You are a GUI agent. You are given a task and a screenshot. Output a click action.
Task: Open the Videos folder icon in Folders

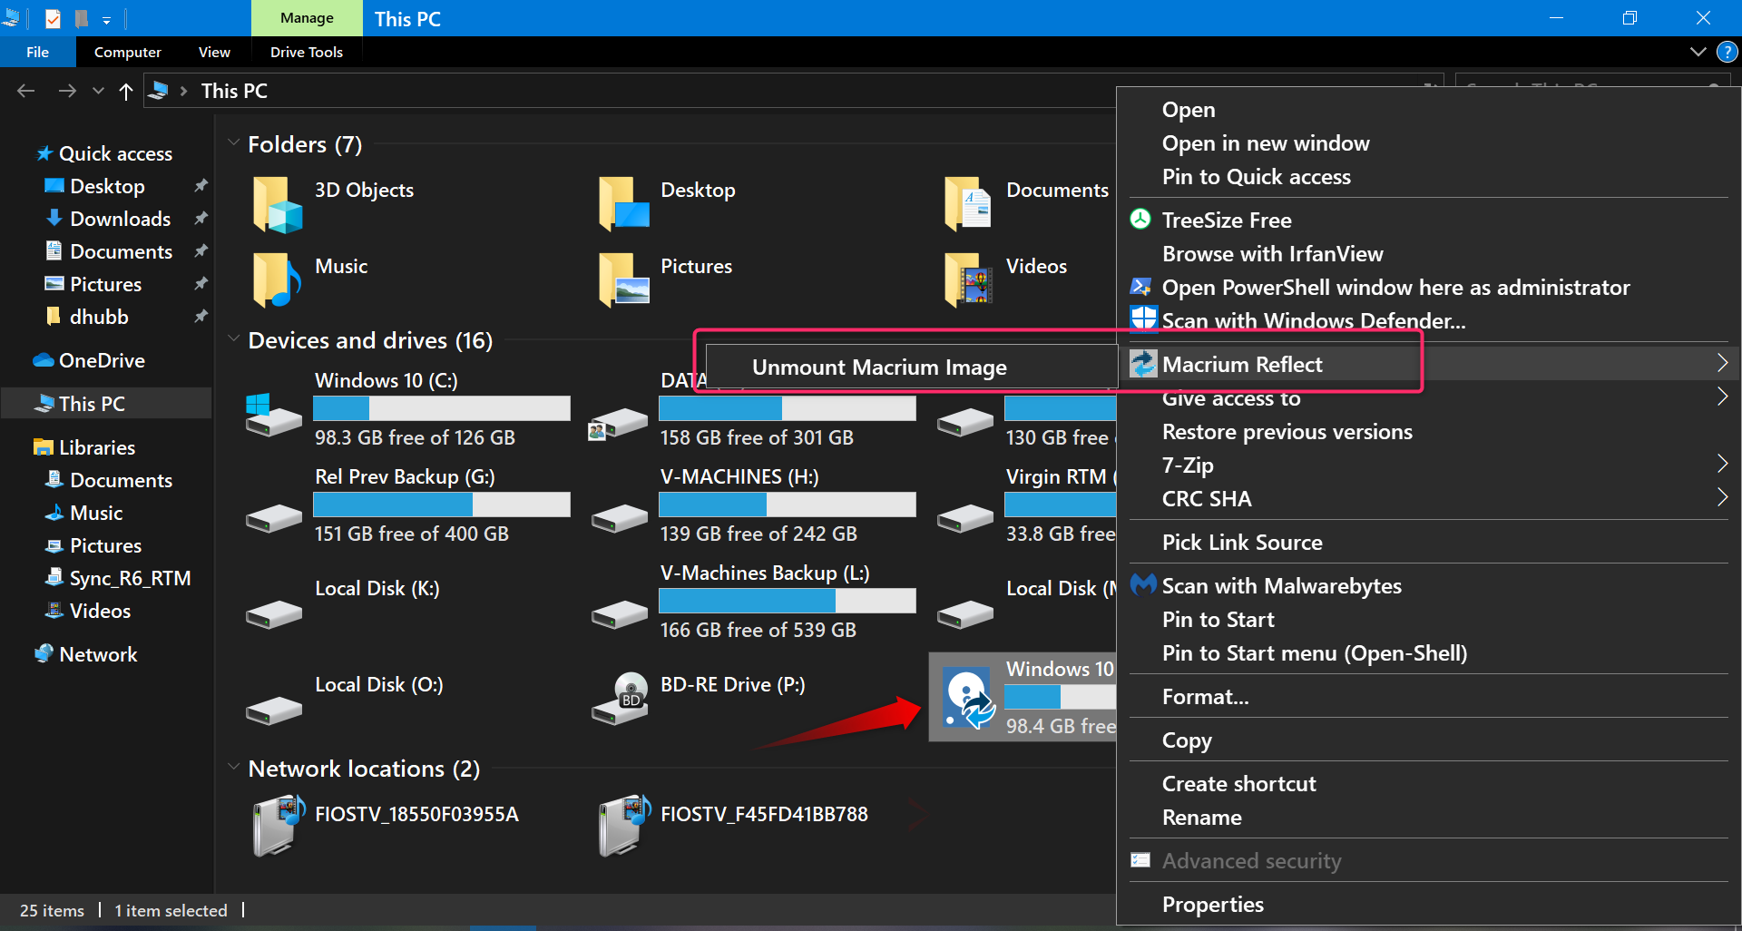968,279
